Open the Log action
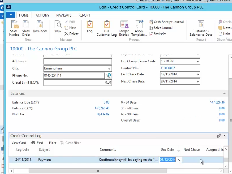 [x=90, y=27]
